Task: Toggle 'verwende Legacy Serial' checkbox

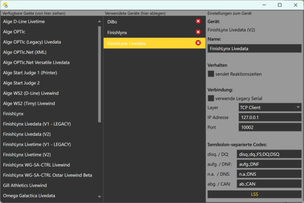Action: click(211, 98)
